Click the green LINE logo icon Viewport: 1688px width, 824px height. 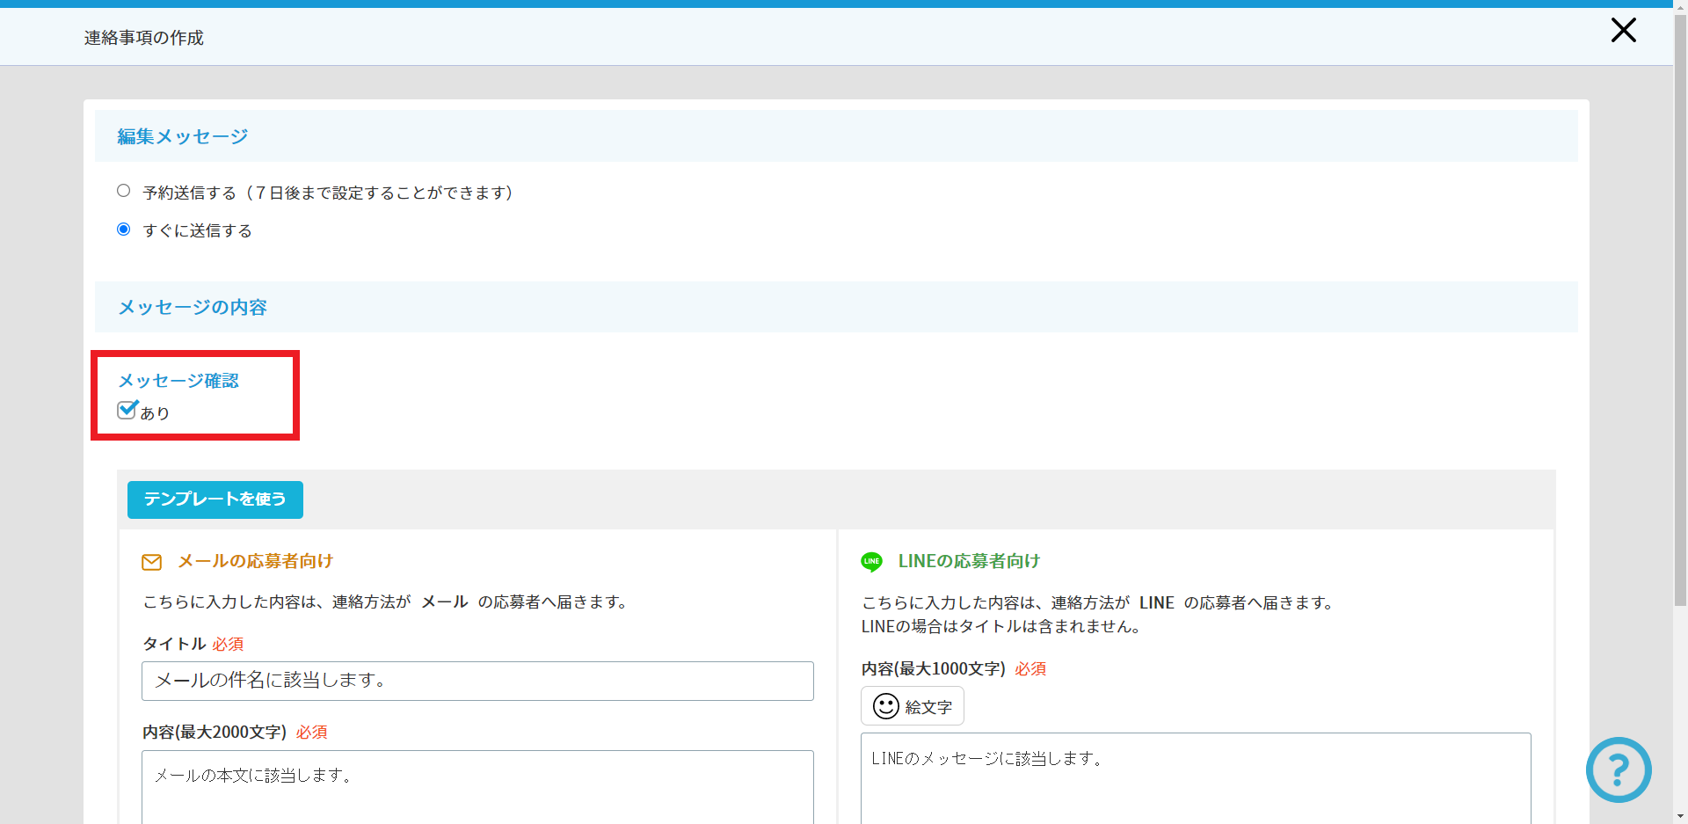pyautogui.click(x=871, y=562)
